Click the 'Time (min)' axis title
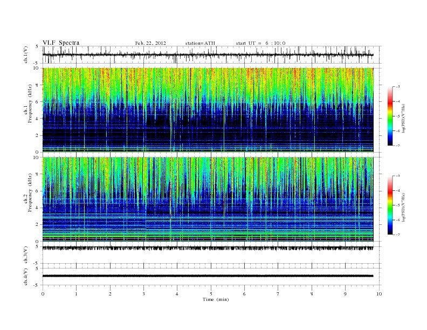 216,299
